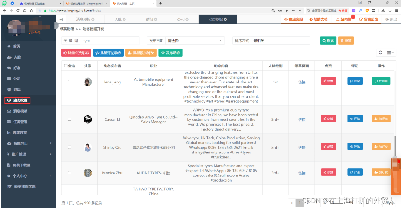The height and width of the screenshot is (208, 401).
Task: Open the 发布日期 dropdown
Action: tap(195, 41)
